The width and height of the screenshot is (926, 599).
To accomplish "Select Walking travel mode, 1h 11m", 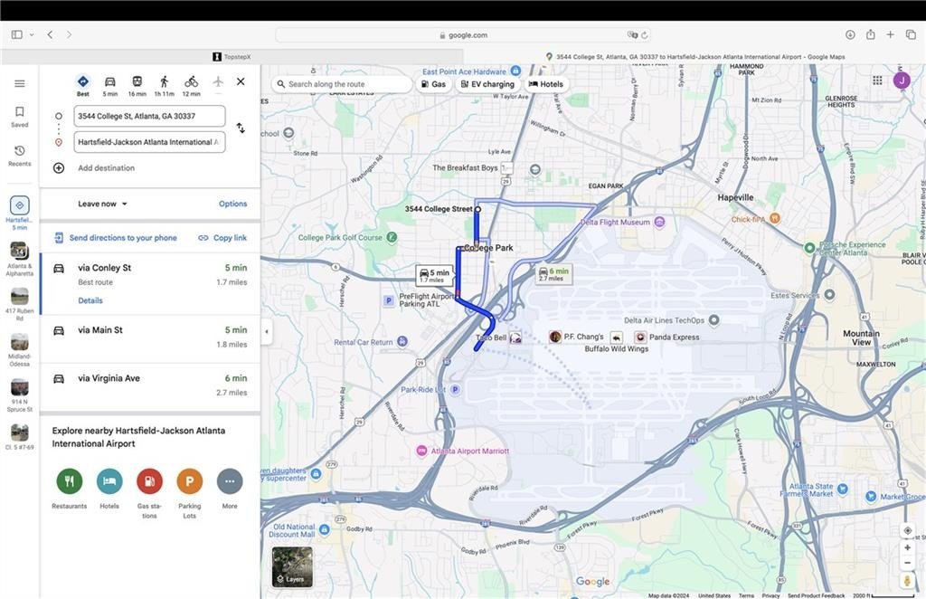I will (x=165, y=85).
